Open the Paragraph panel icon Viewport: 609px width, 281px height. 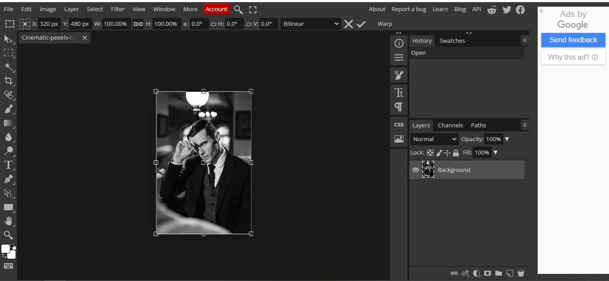[399, 107]
